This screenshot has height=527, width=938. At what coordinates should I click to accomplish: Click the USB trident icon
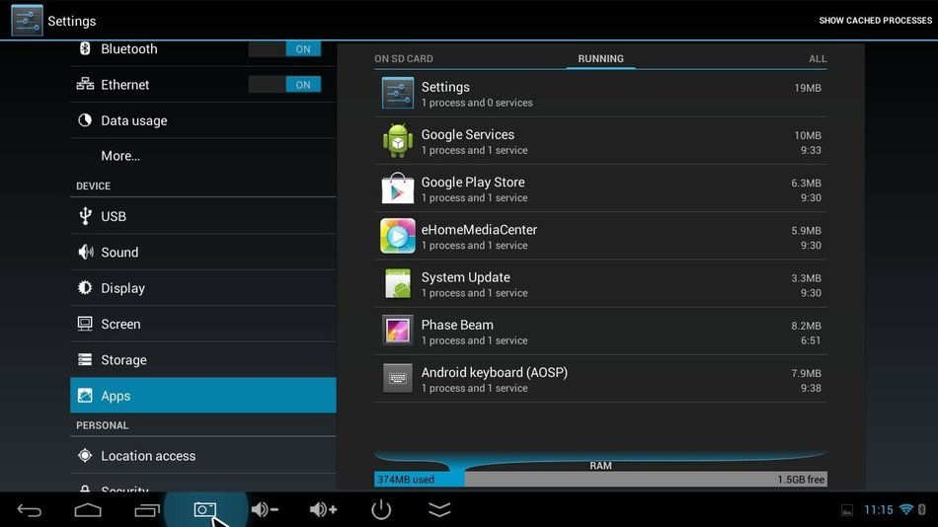point(85,216)
